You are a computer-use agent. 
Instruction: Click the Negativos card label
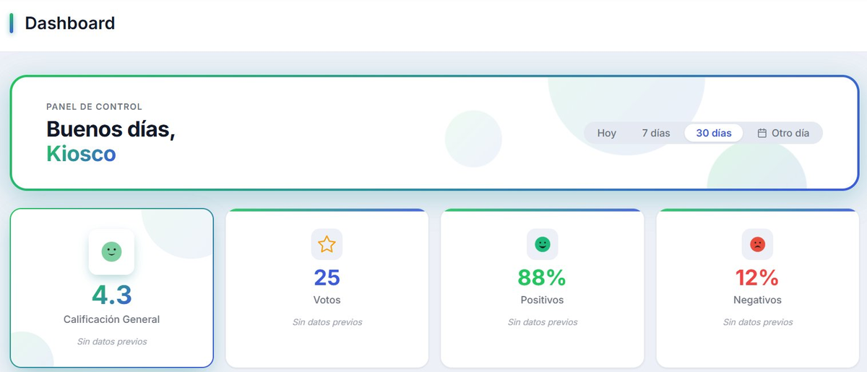tap(757, 300)
